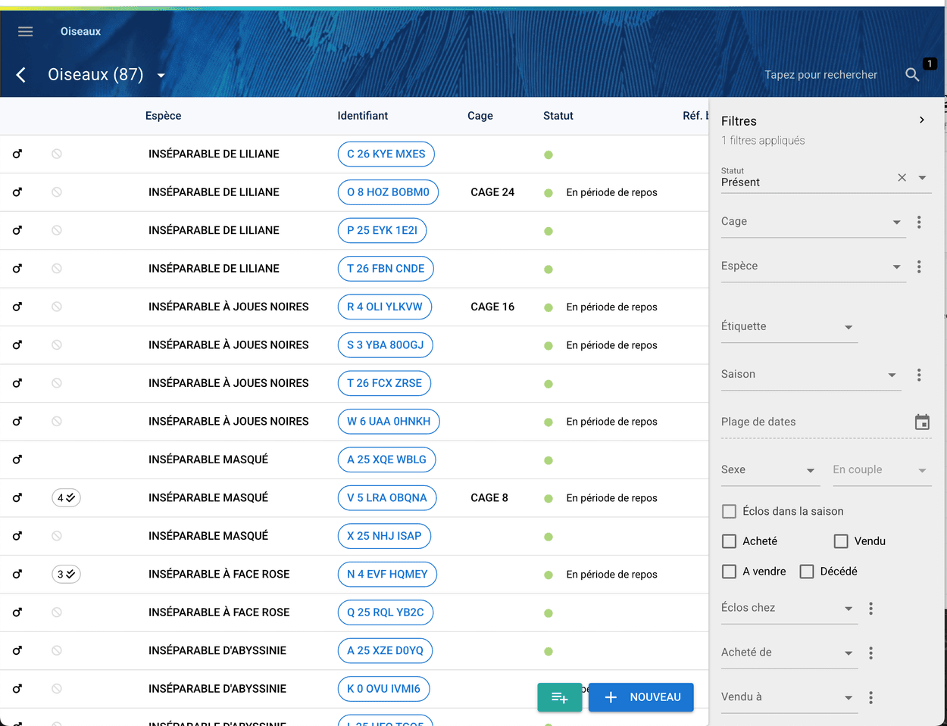
Task: Open the Sexe dropdown
Action: point(810,470)
